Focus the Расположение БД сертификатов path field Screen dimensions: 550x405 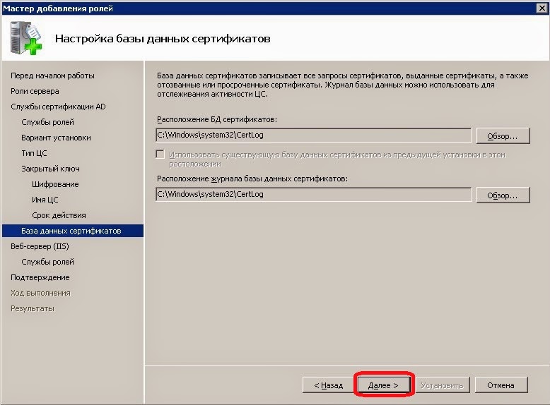tap(314, 135)
